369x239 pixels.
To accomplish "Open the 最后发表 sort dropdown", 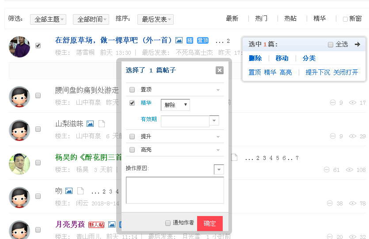I will tap(155, 19).
